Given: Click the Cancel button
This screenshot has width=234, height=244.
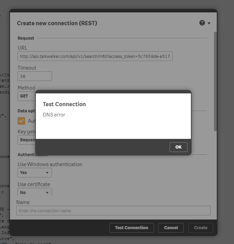Looking at the screenshot, I should (171, 228).
